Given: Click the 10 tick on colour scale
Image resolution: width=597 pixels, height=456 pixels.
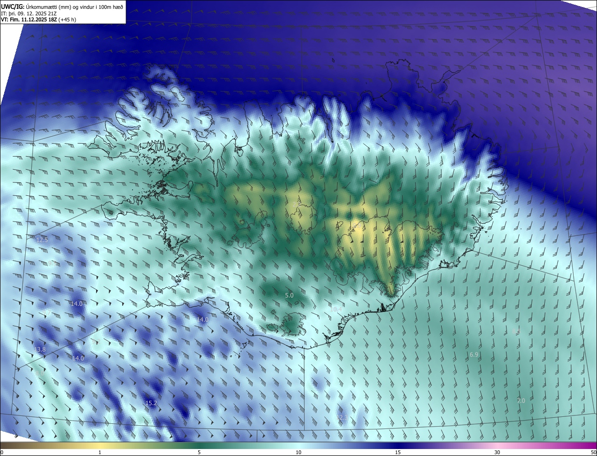Looking at the screenshot, I should coord(298,452).
